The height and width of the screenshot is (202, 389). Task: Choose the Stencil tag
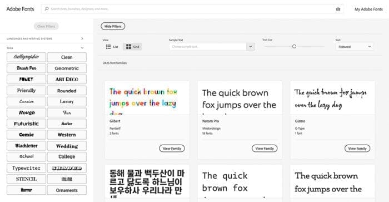click(x=26, y=179)
